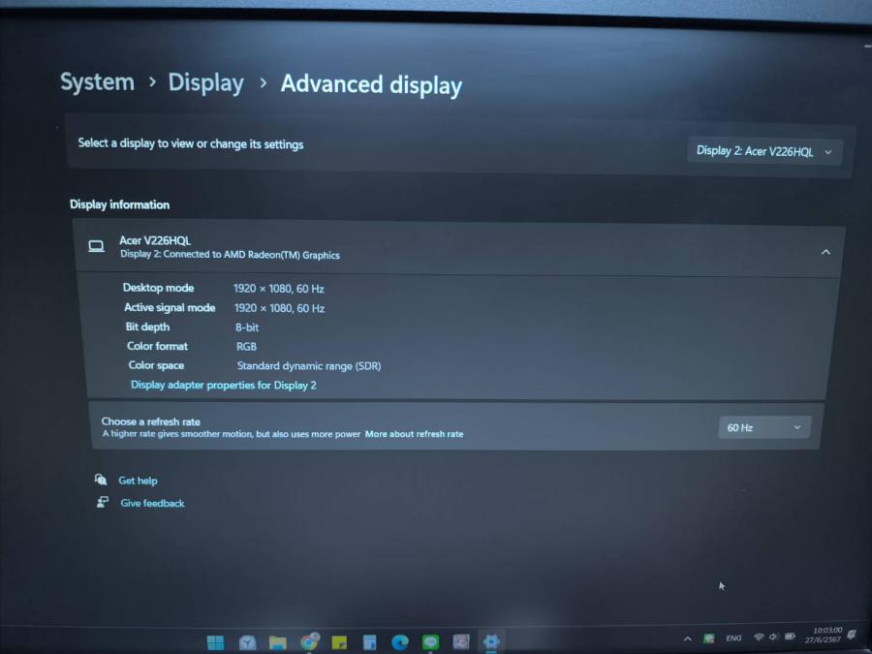
Task: Click the Get help chat bubble icon
Action: click(x=101, y=480)
